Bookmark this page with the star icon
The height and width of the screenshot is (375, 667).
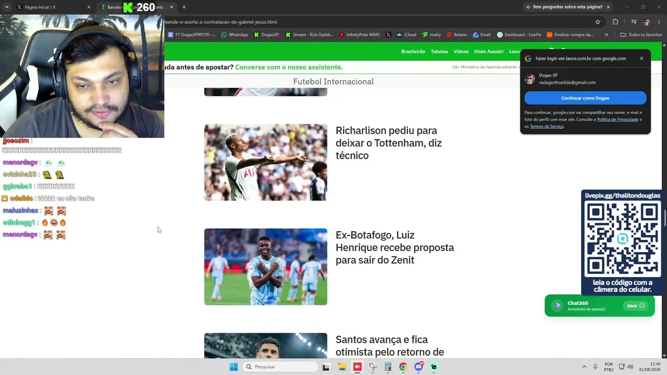click(x=598, y=22)
